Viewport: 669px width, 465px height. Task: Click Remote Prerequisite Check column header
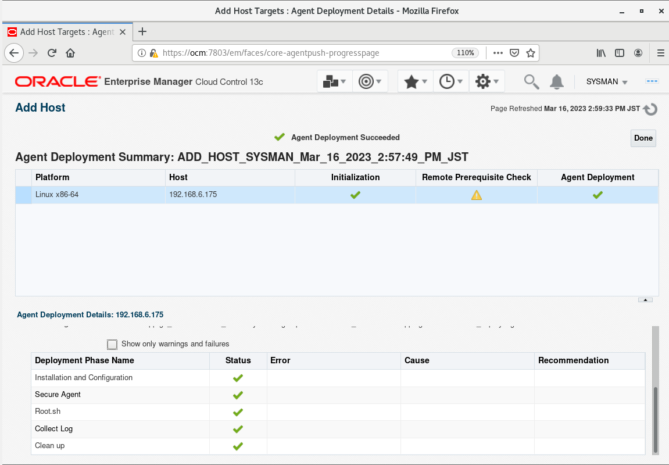(x=477, y=177)
